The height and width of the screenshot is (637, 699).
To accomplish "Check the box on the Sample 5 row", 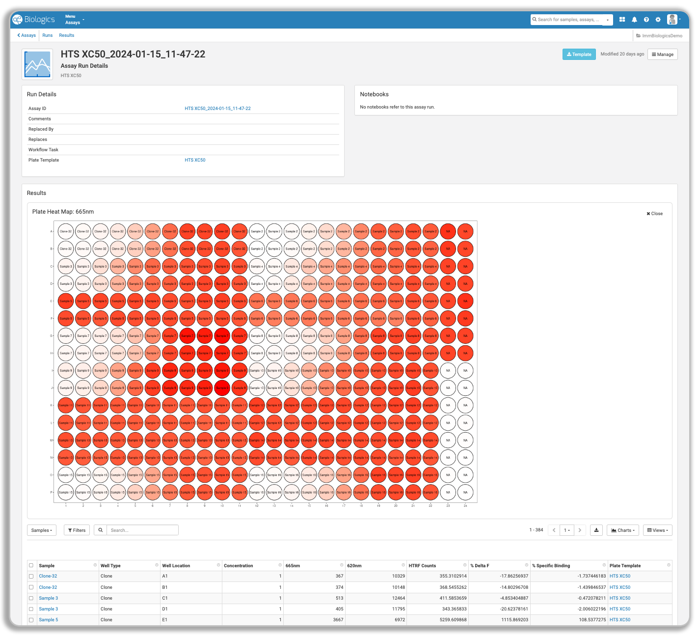I will 31,619.
